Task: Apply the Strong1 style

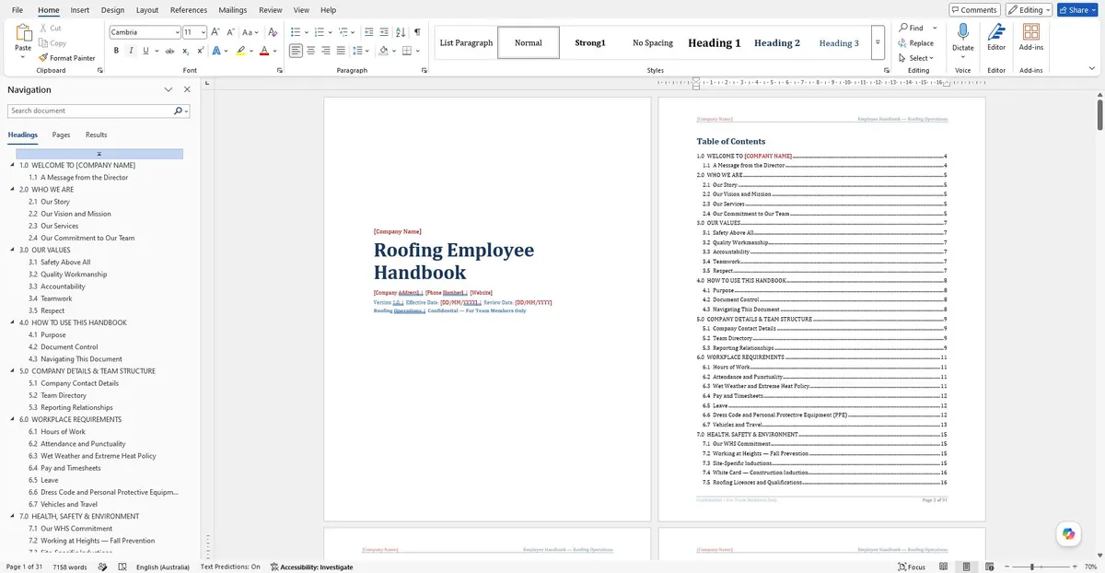Action: [x=590, y=42]
